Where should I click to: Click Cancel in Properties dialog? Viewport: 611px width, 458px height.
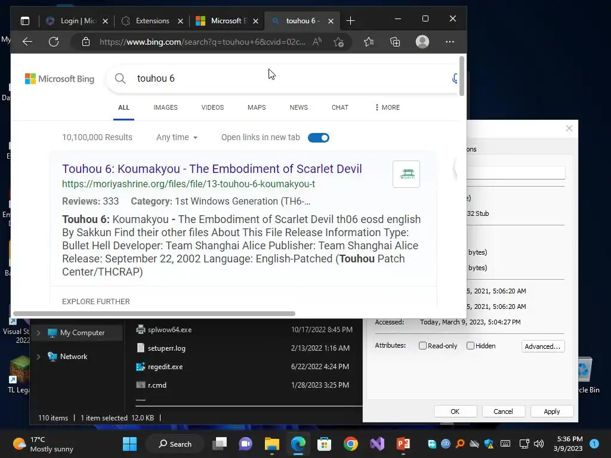[x=503, y=411]
